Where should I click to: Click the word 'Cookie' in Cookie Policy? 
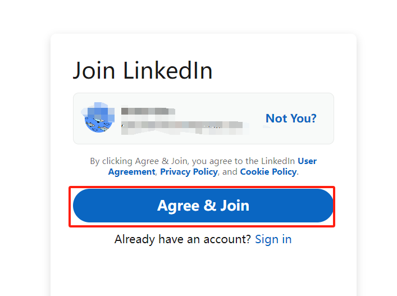pyautogui.click(x=254, y=172)
